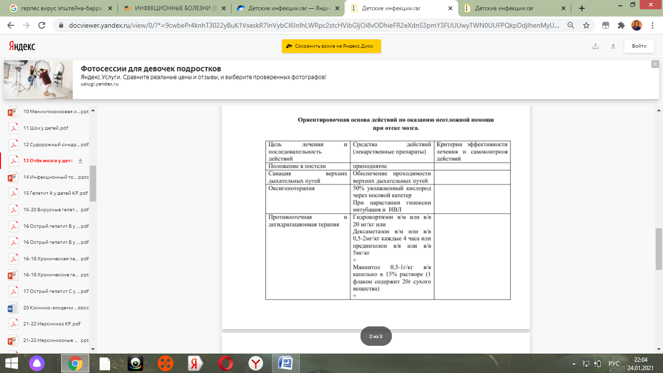Download the selected file 13 Отёк мозга
This screenshot has width=663, height=373.
point(81,161)
